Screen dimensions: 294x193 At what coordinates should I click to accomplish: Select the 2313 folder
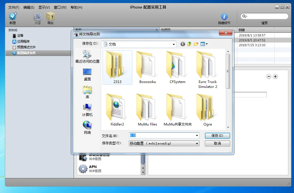[117, 67]
